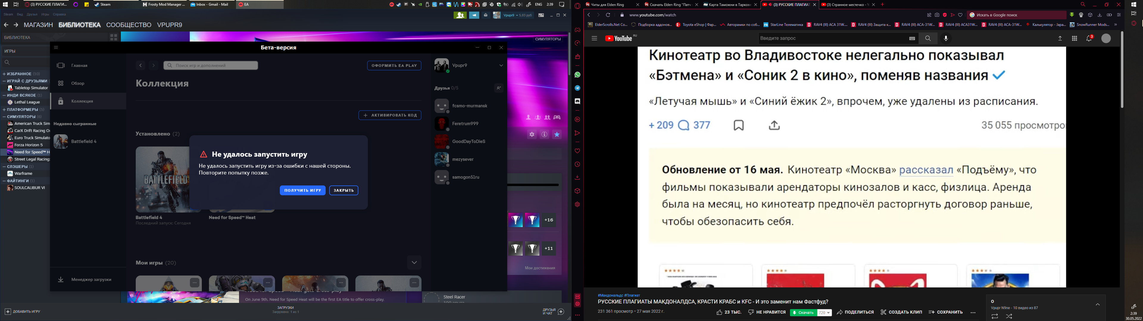Click ПОЛУЧИТЬ ИГРУ in error dialog
Viewport: 1143px width, 321px height.
pyautogui.click(x=303, y=191)
